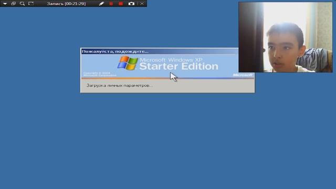Screen dimensions: 336x189
Task: Click the window selection icon in recorder bar
Action: 13,4
